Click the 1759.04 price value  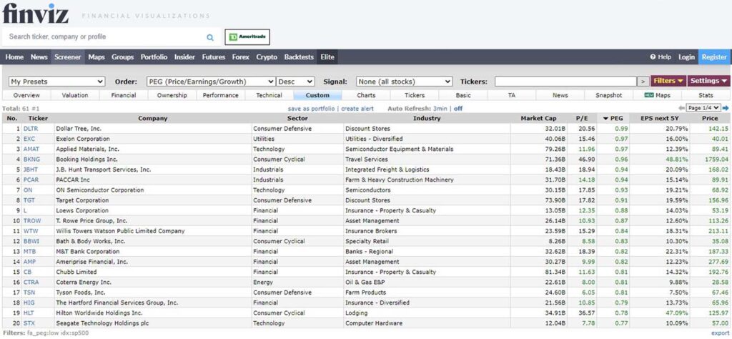716,159
